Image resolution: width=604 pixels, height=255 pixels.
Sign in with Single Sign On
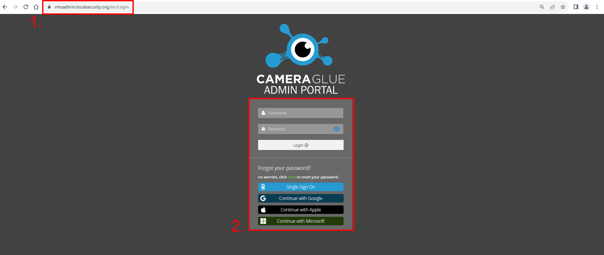click(x=301, y=187)
